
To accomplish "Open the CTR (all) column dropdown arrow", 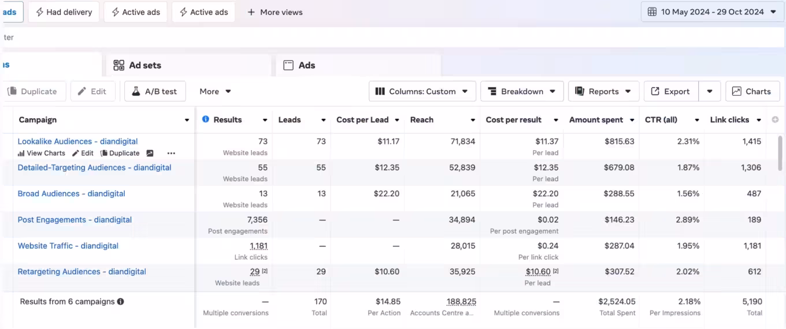I will click(696, 120).
